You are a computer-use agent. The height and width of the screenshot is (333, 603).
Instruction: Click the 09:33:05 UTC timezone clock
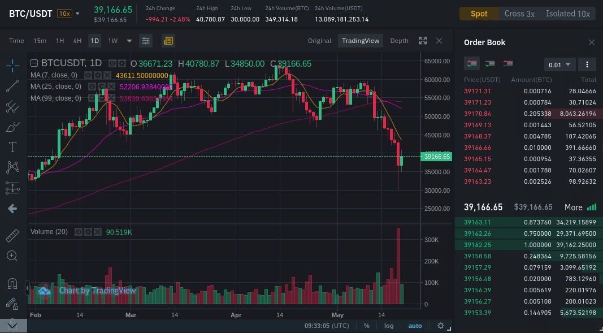[x=327, y=326]
